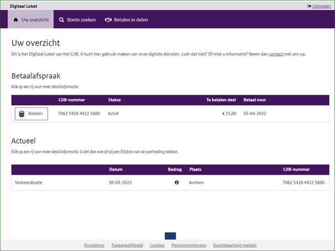Visit the Toegankelijkheid footer link

(x=127, y=245)
